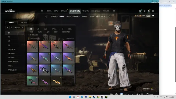Open Telegram from the taskbar
Viewport: 176px width, 99px height.
82,97
